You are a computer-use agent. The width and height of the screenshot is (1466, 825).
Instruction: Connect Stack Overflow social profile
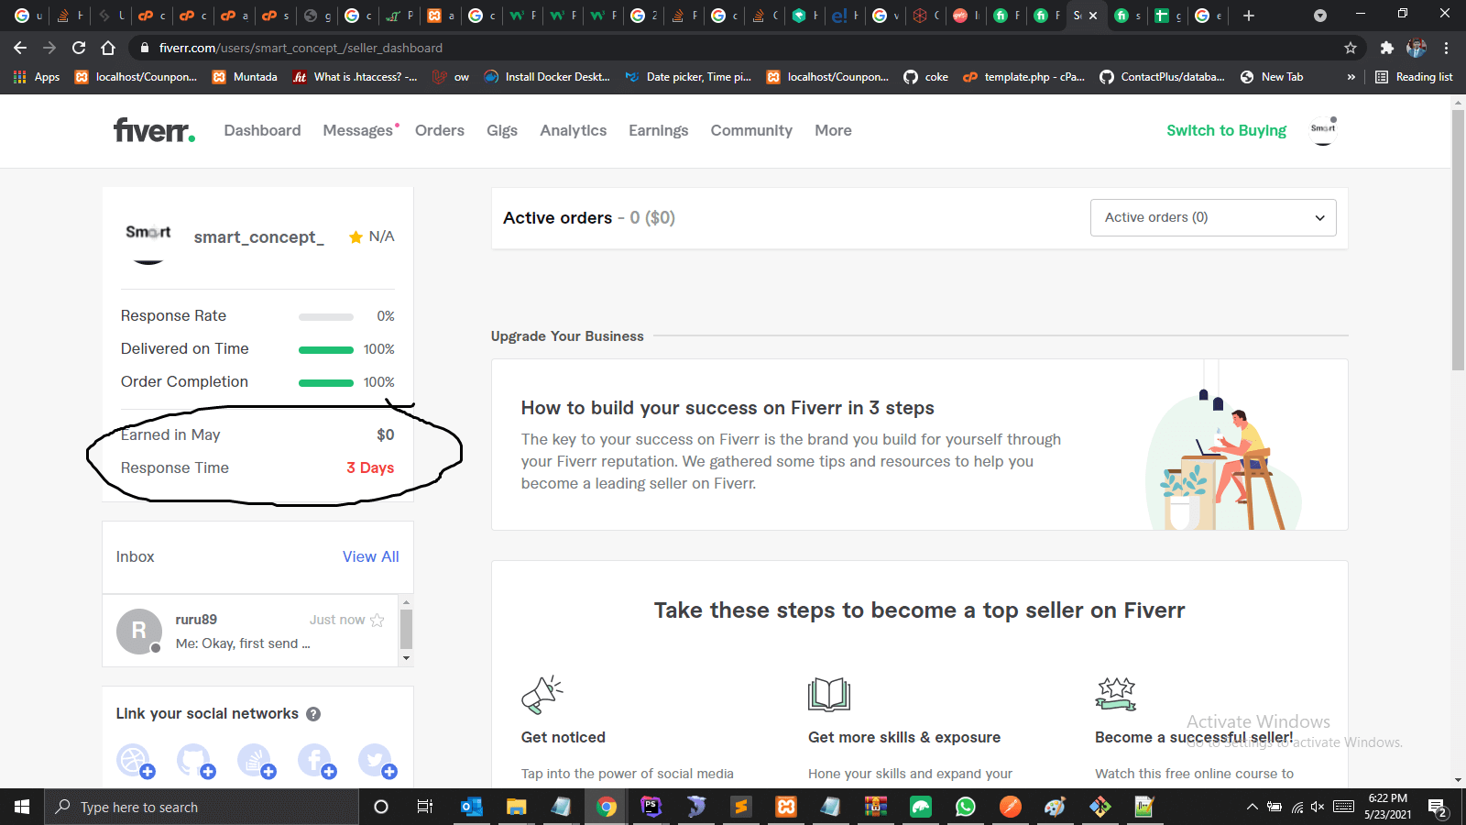(x=255, y=761)
